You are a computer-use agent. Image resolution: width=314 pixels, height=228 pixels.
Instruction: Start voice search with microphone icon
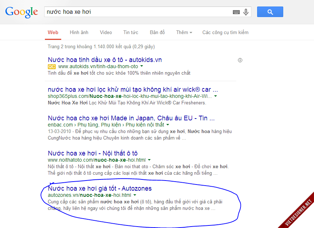point(246,12)
